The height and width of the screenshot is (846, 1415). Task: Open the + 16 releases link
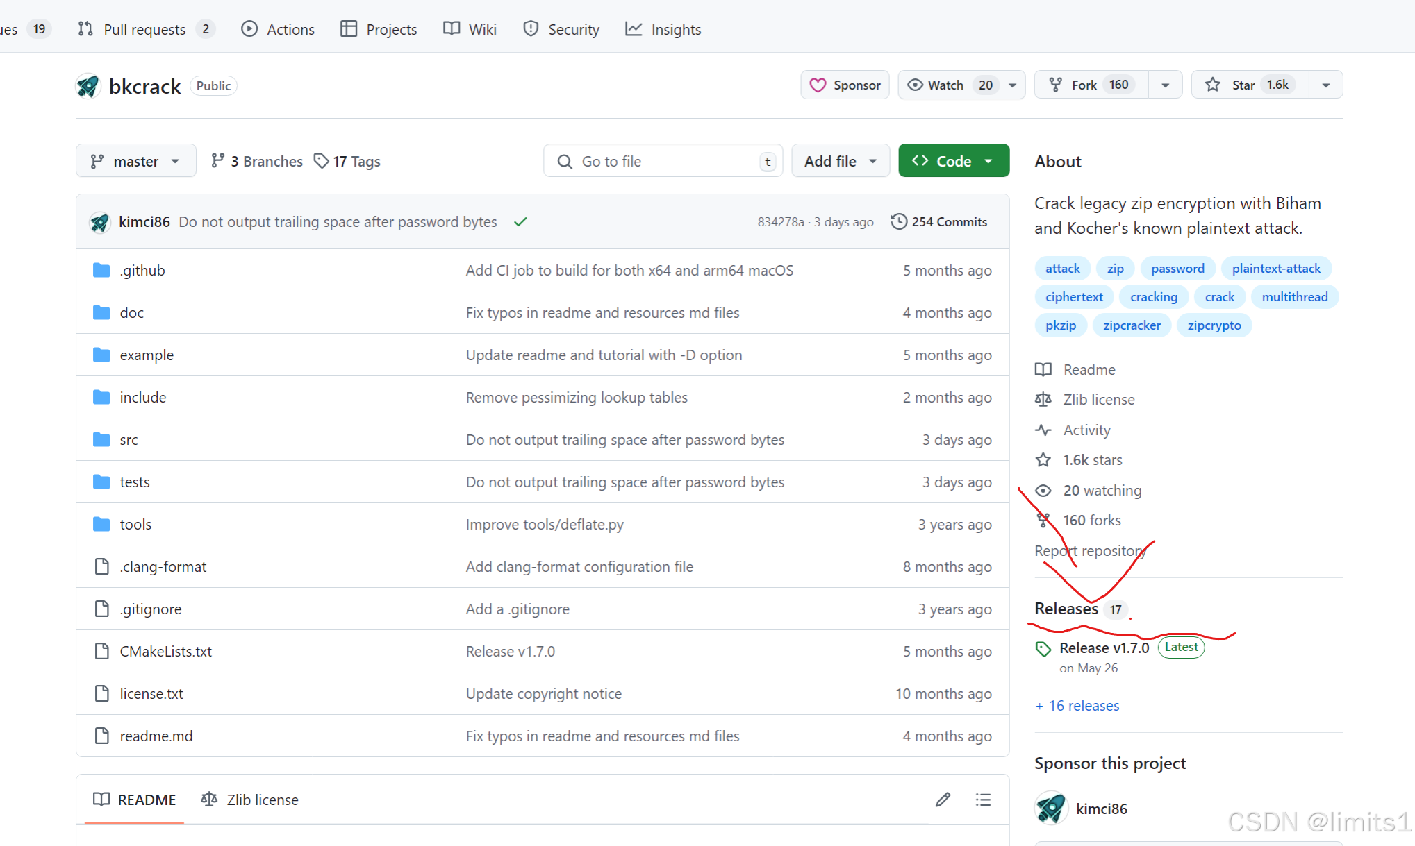1077,705
